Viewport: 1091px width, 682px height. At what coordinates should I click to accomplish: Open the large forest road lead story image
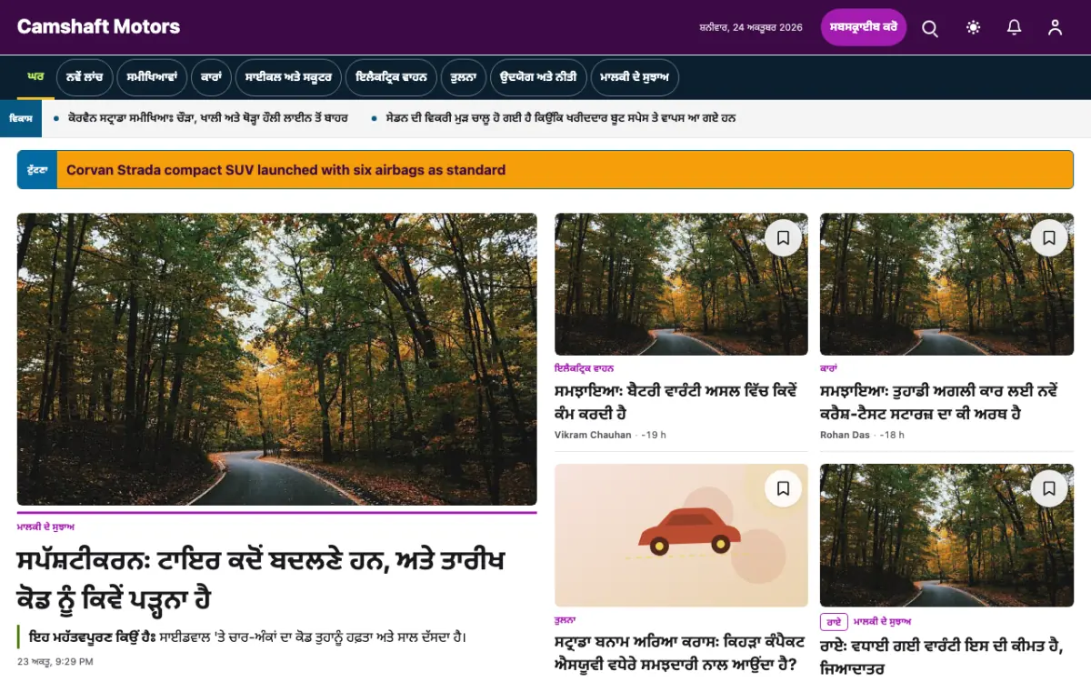pyautogui.click(x=277, y=359)
